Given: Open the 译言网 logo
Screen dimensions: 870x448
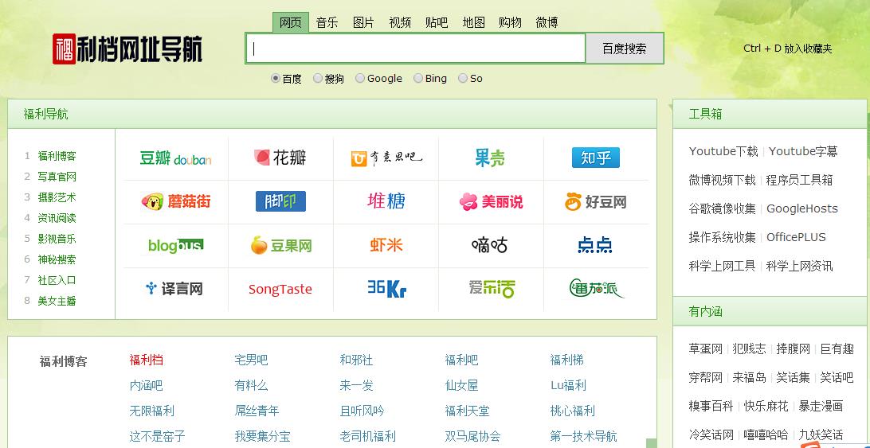Looking at the screenshot, I should [x=174, y=289].
